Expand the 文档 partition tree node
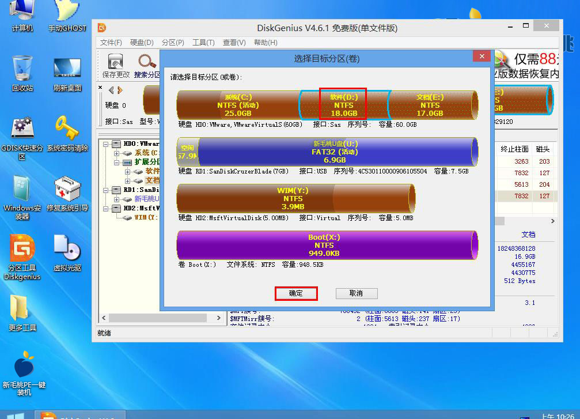This screenshot has width=580, height=419. [128, 181]
